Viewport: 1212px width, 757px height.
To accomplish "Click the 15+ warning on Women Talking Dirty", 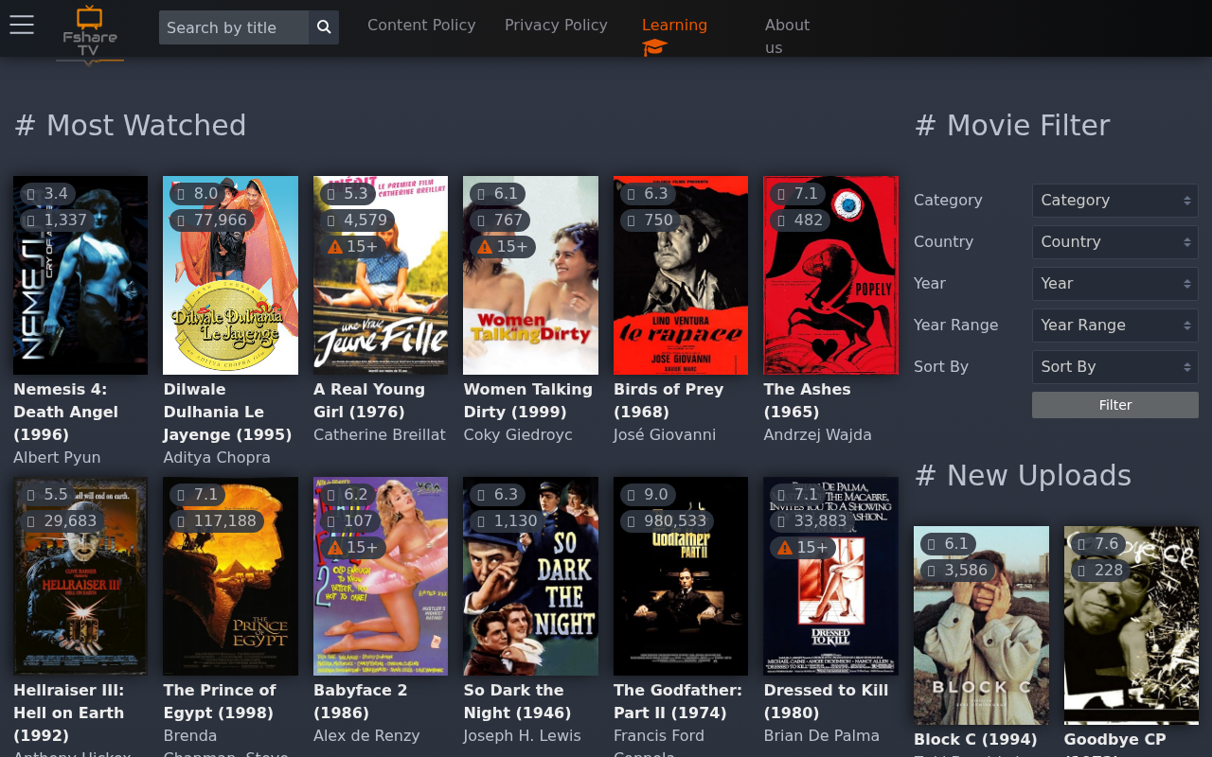I will tap(503, 247).
